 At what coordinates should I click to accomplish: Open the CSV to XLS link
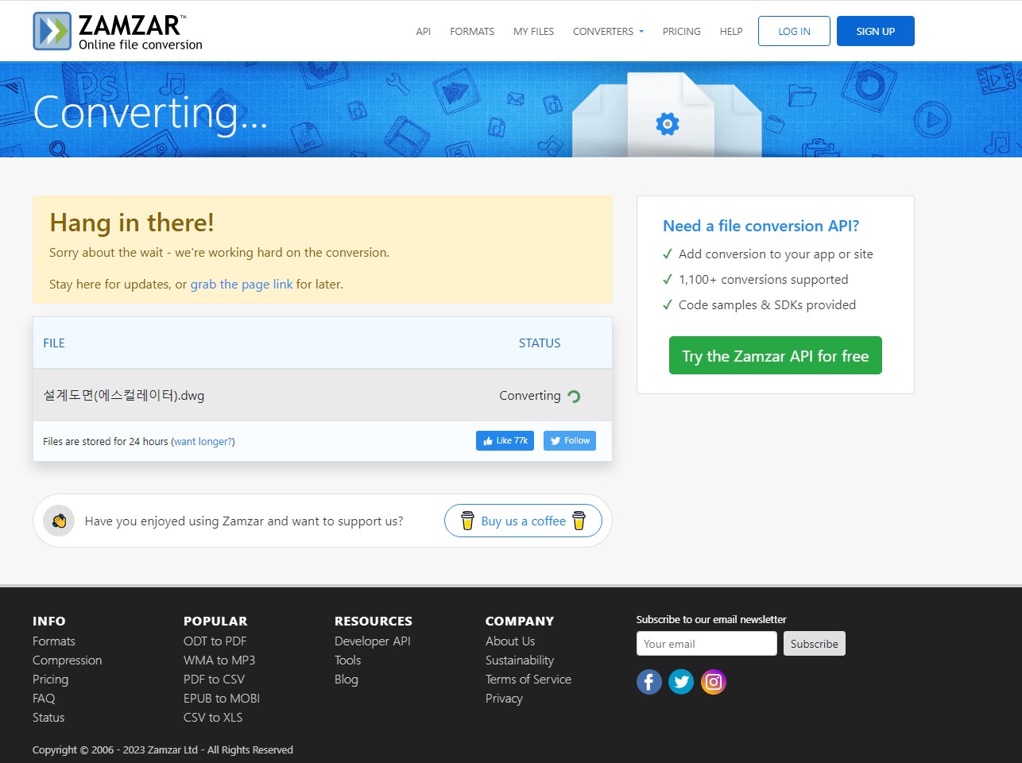pos(213,718)
